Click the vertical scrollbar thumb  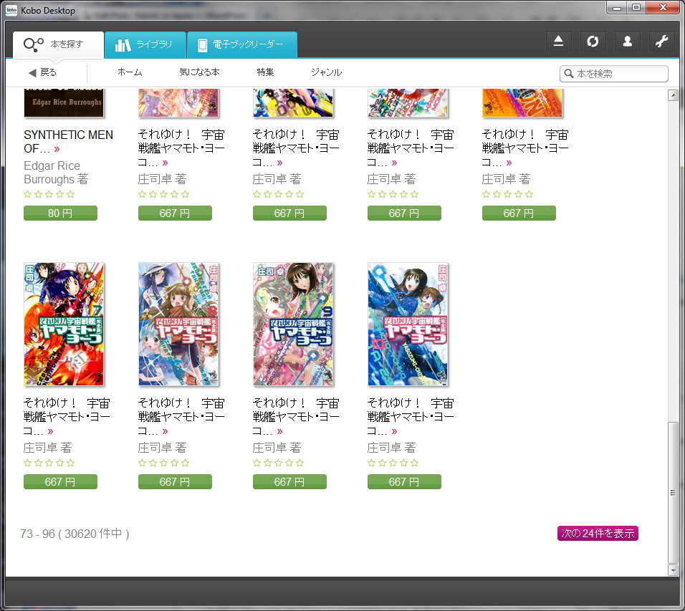[674, 493]
